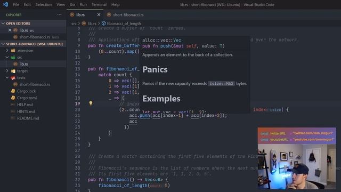Click the src folder icon

(x=13, y=58)
